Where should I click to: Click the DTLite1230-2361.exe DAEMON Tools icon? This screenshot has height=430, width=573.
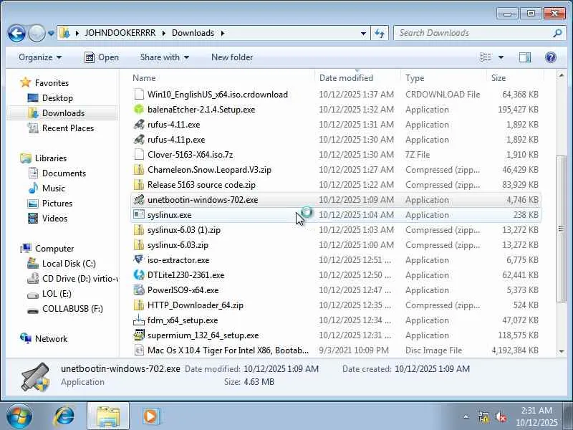coord(139,275)
